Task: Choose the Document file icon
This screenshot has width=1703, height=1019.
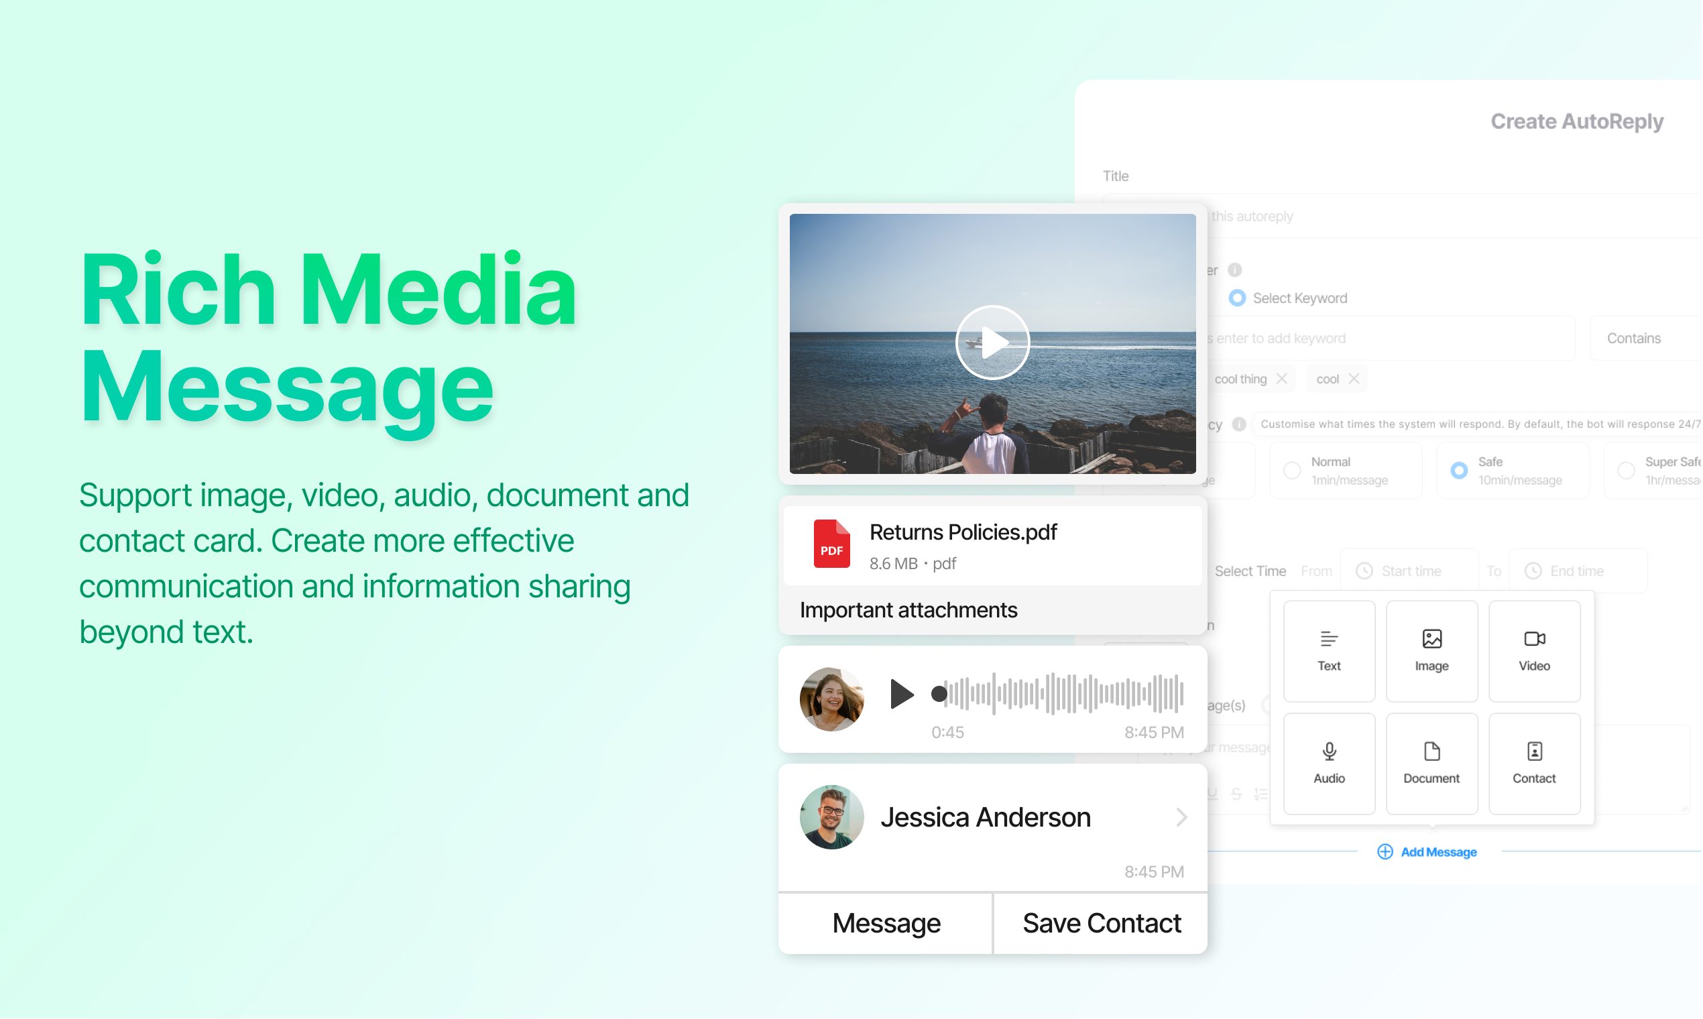Action: tap(1431, 752)
